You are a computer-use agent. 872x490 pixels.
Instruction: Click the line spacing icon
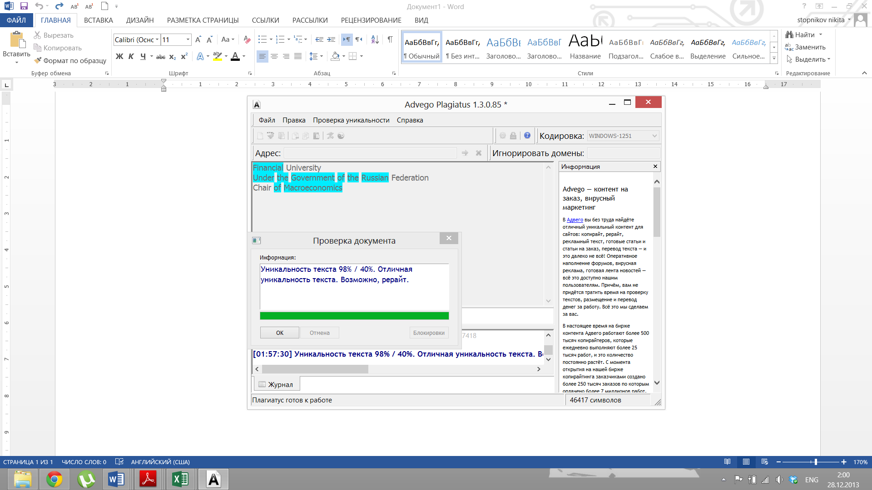pos(313,56)
